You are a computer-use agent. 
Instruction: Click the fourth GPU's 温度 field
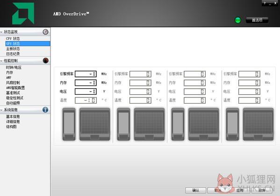249,100
